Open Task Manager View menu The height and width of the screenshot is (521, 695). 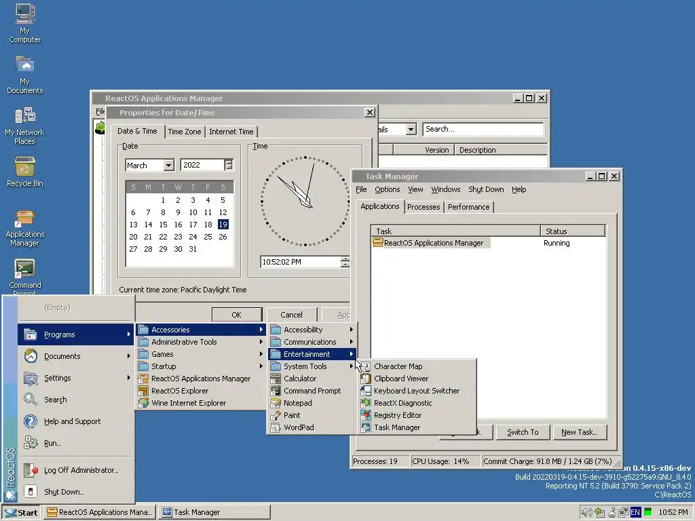pyautogui.click(x=415, y=190)
